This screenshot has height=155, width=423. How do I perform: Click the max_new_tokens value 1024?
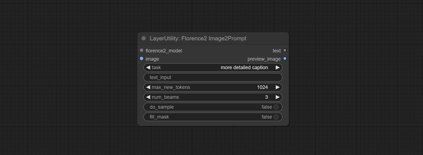262,87
